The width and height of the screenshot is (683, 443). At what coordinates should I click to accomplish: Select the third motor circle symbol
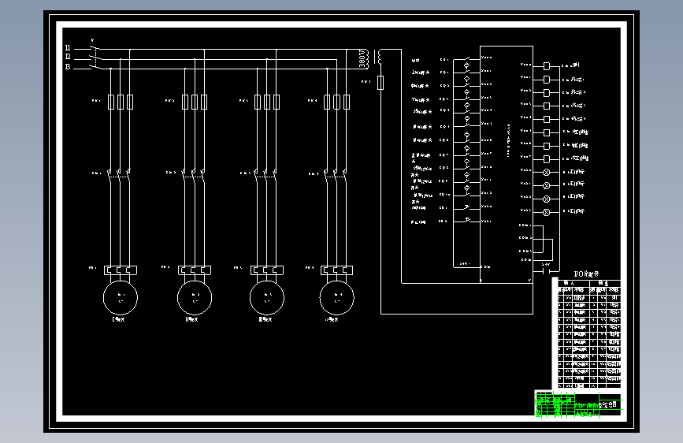point(266,298)
